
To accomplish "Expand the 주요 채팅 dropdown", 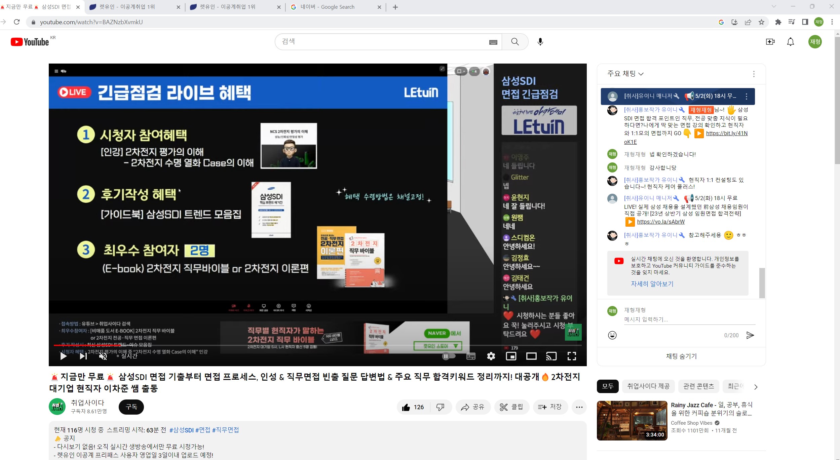I will 625,74.
